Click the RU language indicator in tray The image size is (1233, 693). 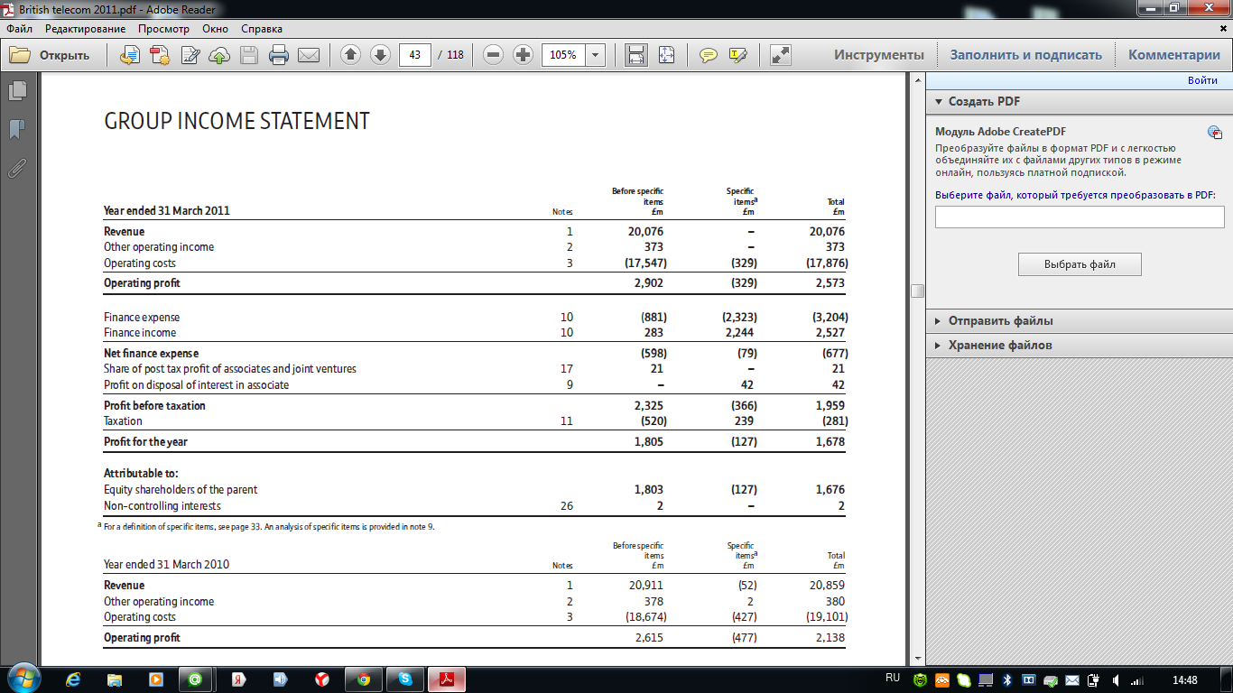pos(893,679)
